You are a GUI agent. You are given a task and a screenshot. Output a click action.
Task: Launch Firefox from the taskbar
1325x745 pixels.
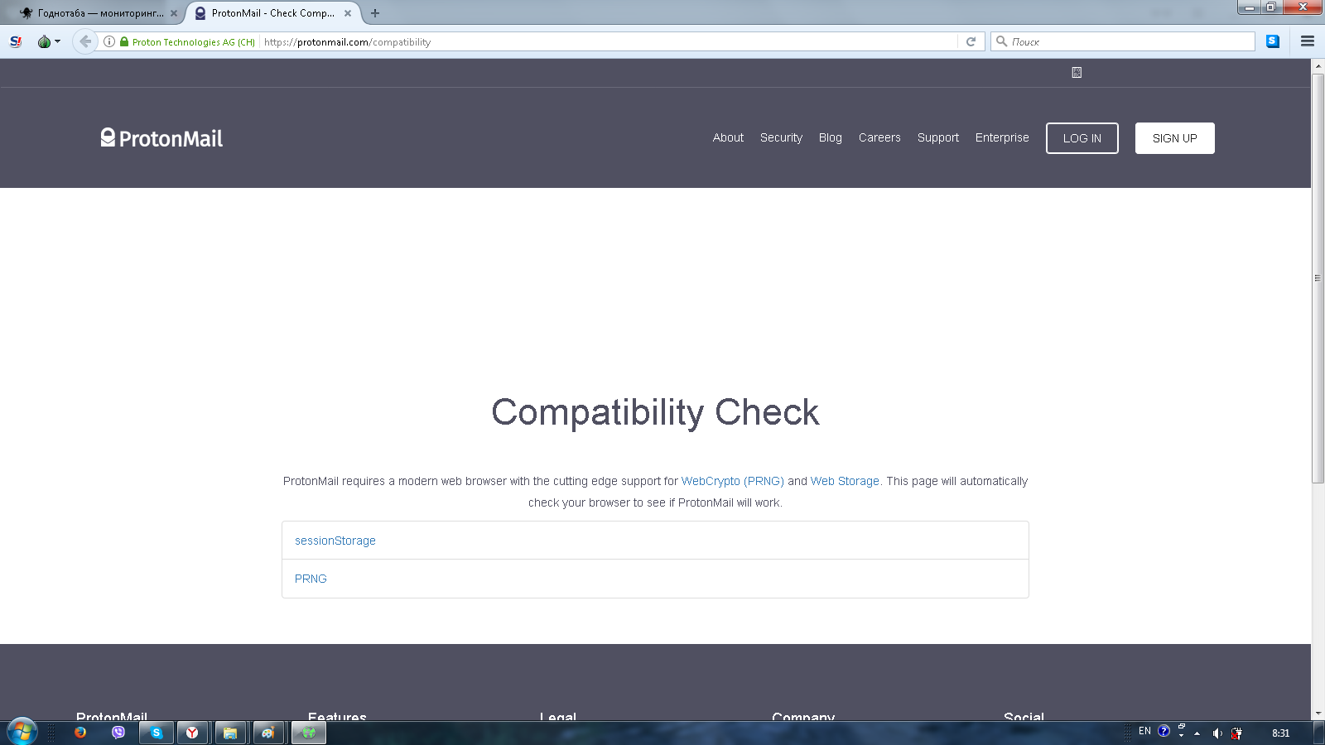click(80, 733)
